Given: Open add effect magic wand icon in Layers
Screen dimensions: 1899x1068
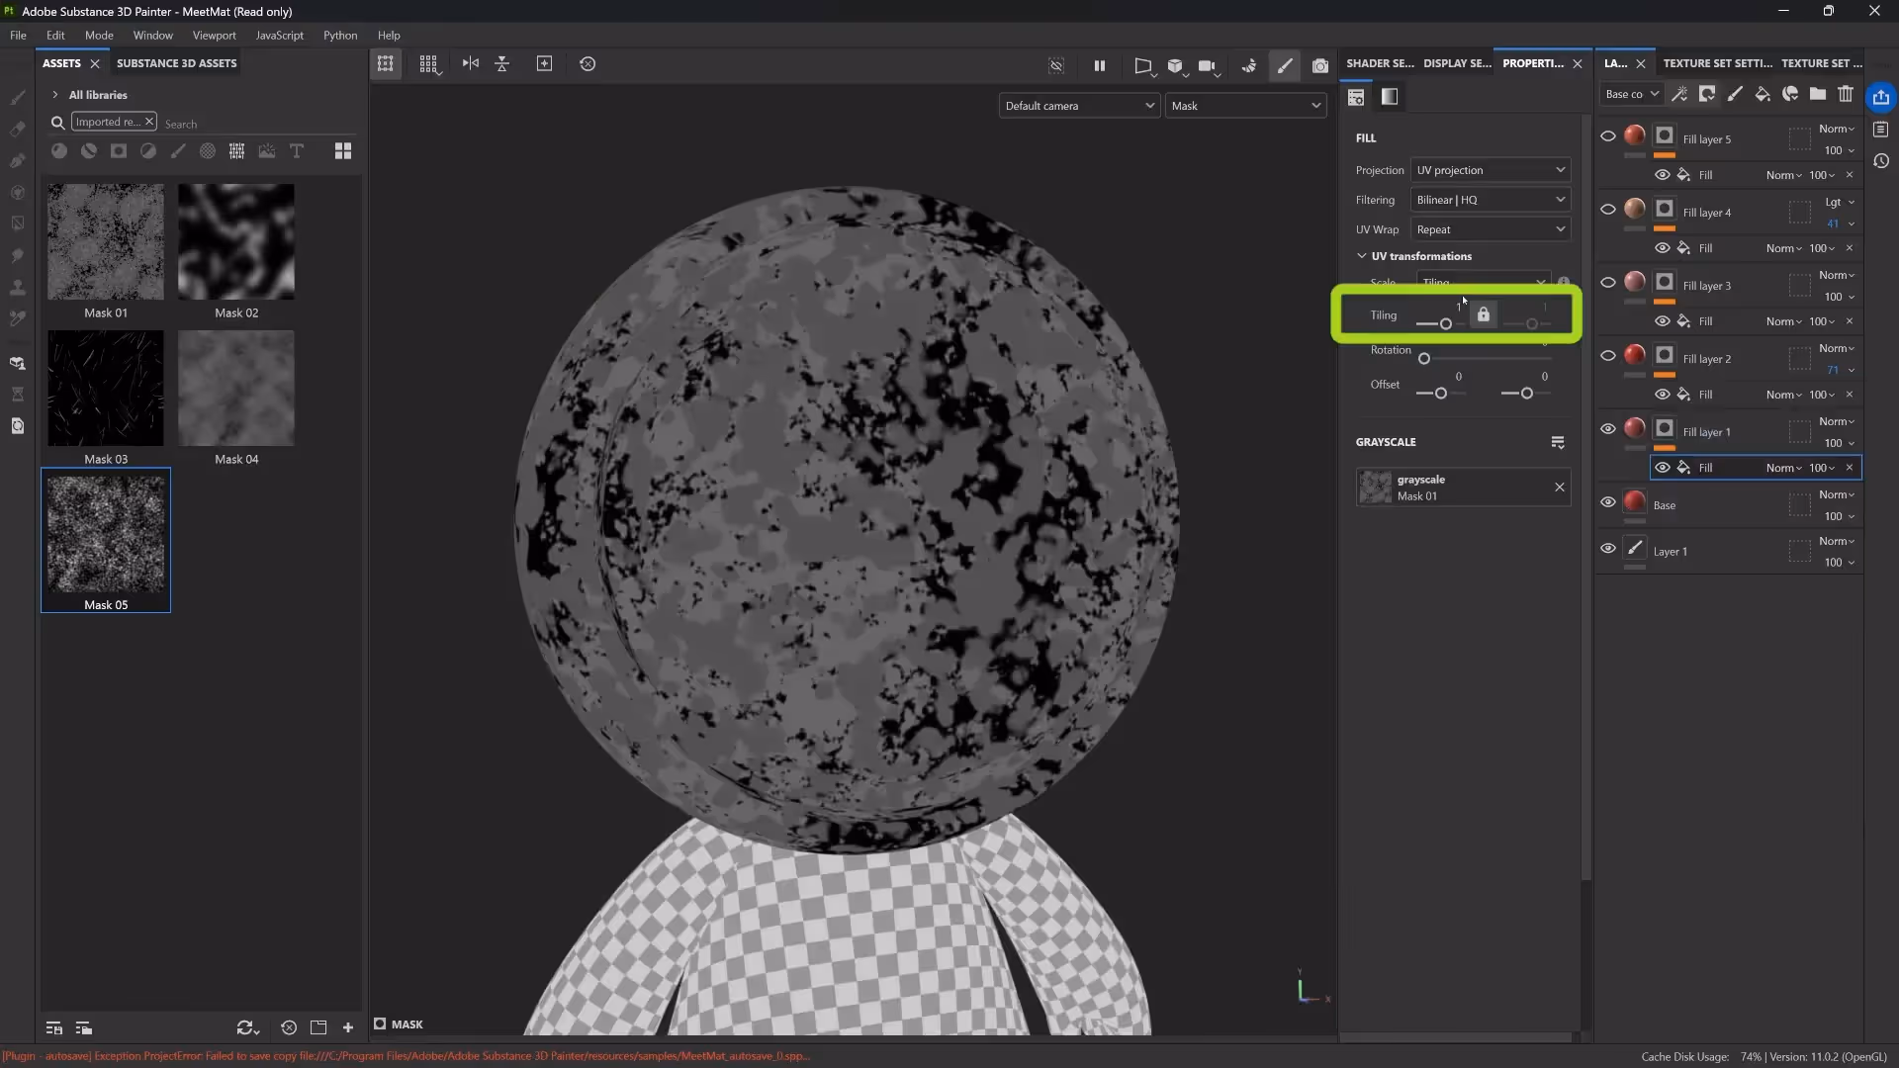Looking at the screenshot, I should point(1679,94).
